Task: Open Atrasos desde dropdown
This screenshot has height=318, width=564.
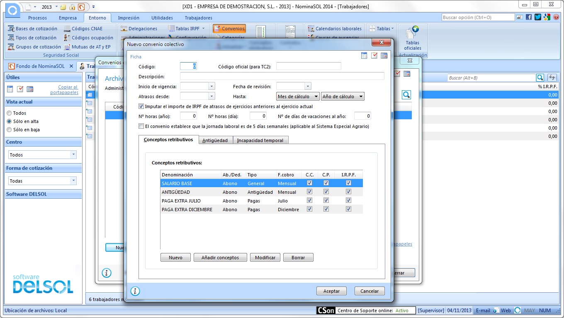Action: [x=211, y=96]
